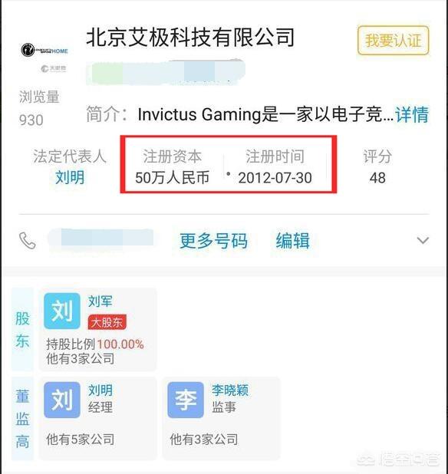Image resolution: width=448 pixels, height=474 pixels.
Task: Tap manager 刘明's blue 刘 avatar
Action: click(62, 400)
